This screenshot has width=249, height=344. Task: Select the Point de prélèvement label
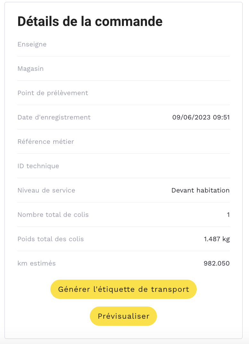[x=53, y=93]
